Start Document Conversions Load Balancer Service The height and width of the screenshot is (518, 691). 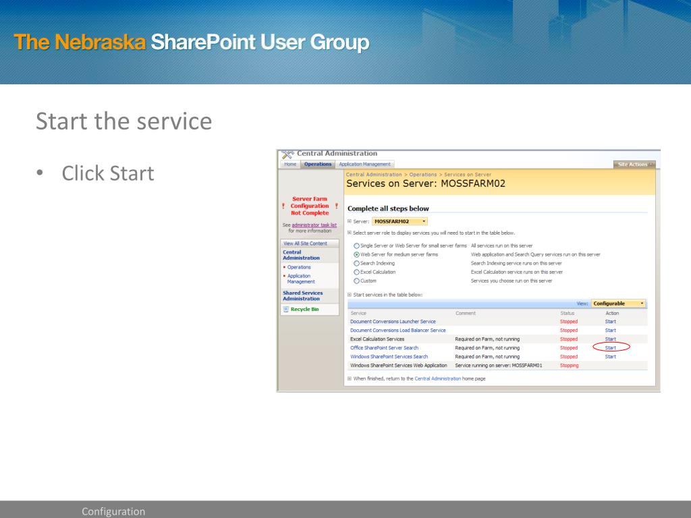(x=610, y=330)
